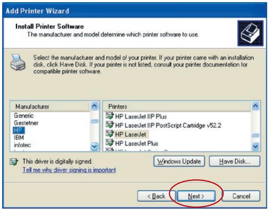Image resolution: width=268 pixels, height=209 pixels.
Task: Select HP manufacturer entry
Action: (18, 130)
